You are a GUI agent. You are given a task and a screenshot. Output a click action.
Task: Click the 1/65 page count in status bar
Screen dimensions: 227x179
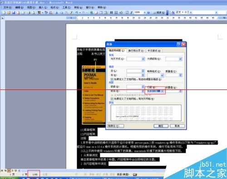point(35,174)
